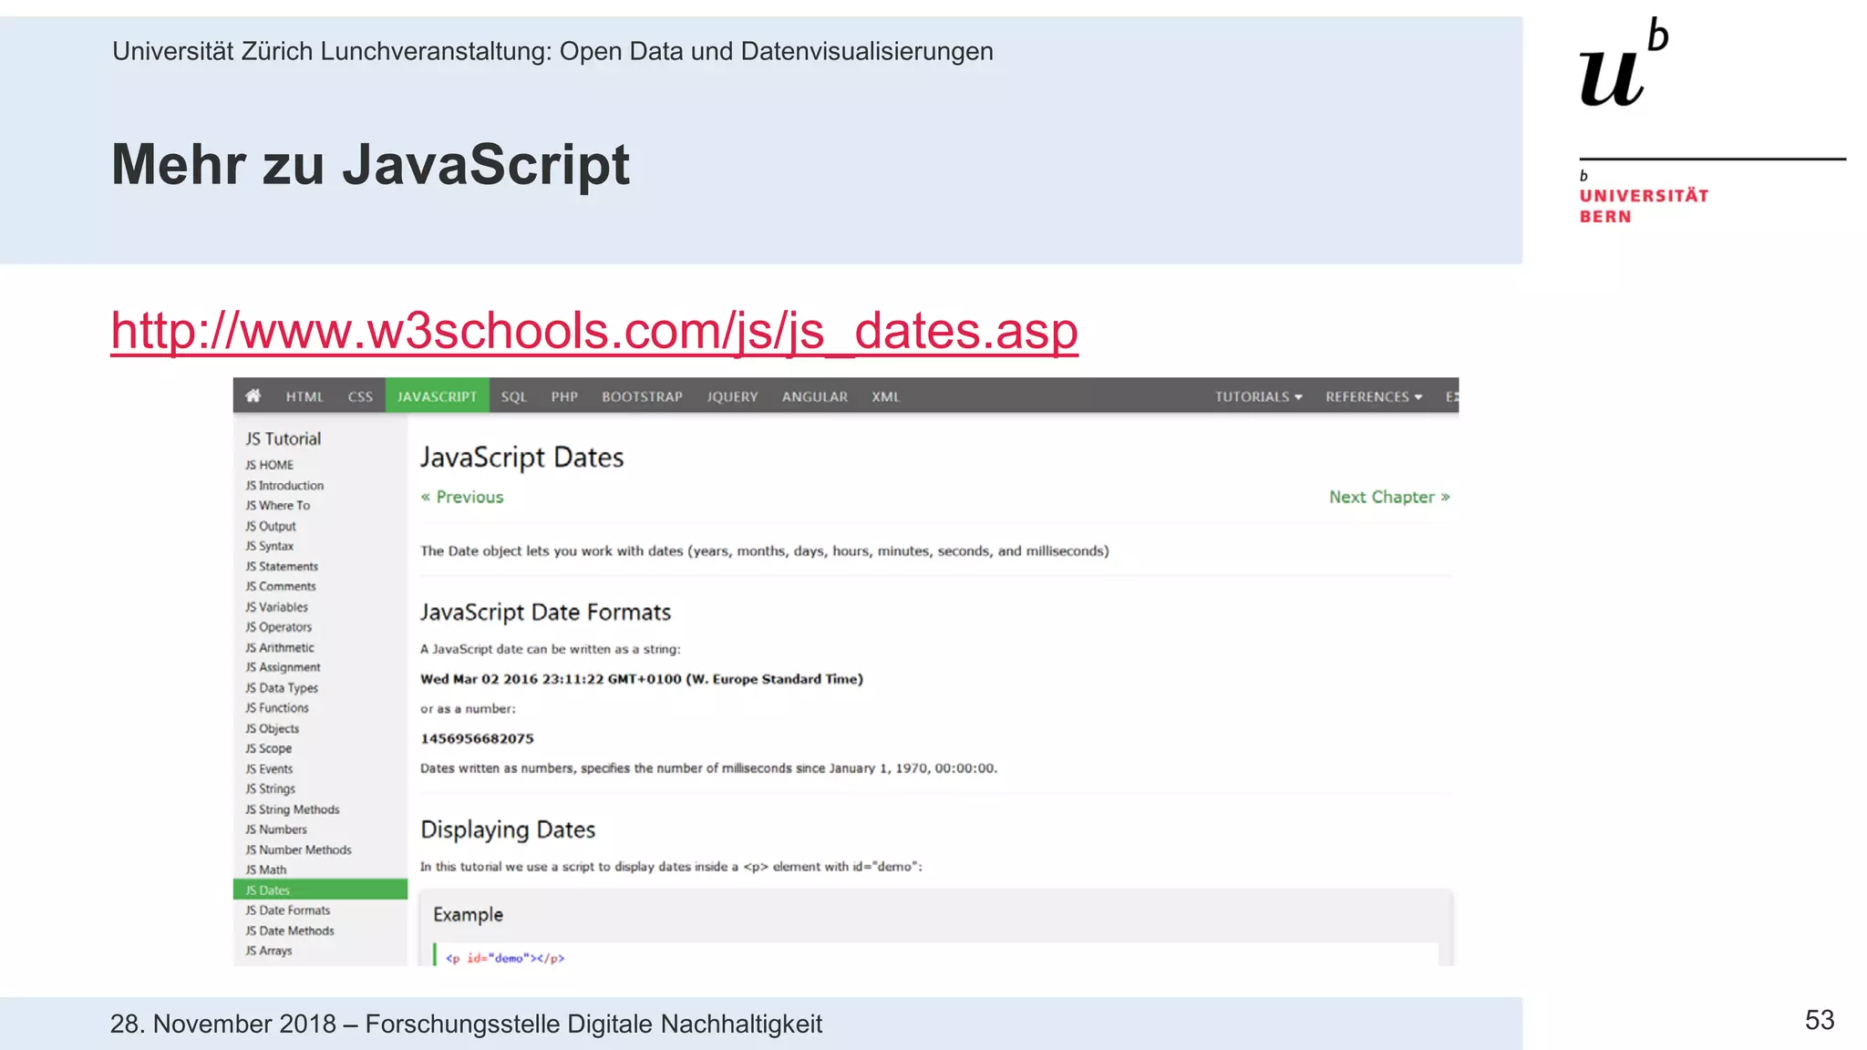Open the SQL tab in the navbar
The height and width of the screenshot is (1050, 1867).
(514, 396)
